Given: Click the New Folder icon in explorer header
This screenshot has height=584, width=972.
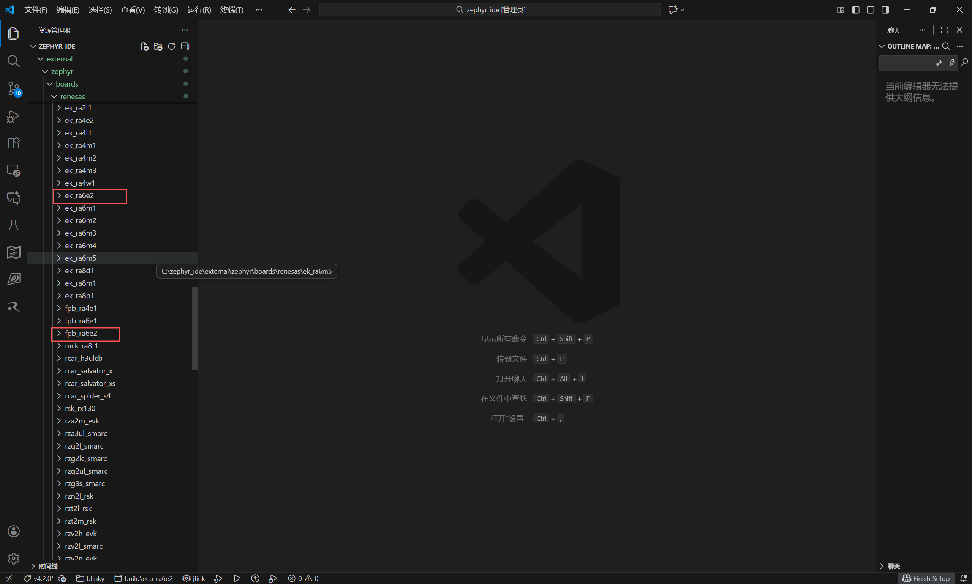Looking at the screenshot, I should tap(158, 46).
